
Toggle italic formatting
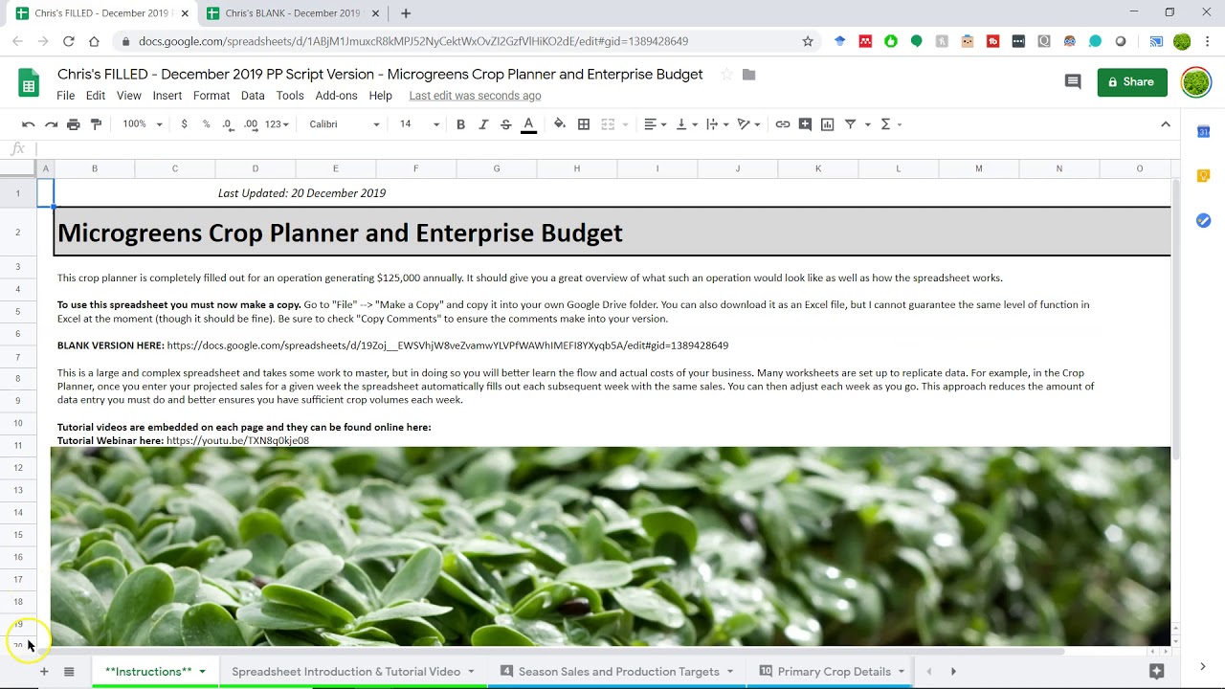click(483, 124)
